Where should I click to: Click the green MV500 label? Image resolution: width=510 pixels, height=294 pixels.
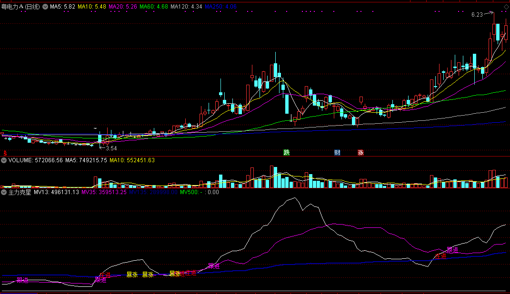pyautogui.click(x=191, y=192)
